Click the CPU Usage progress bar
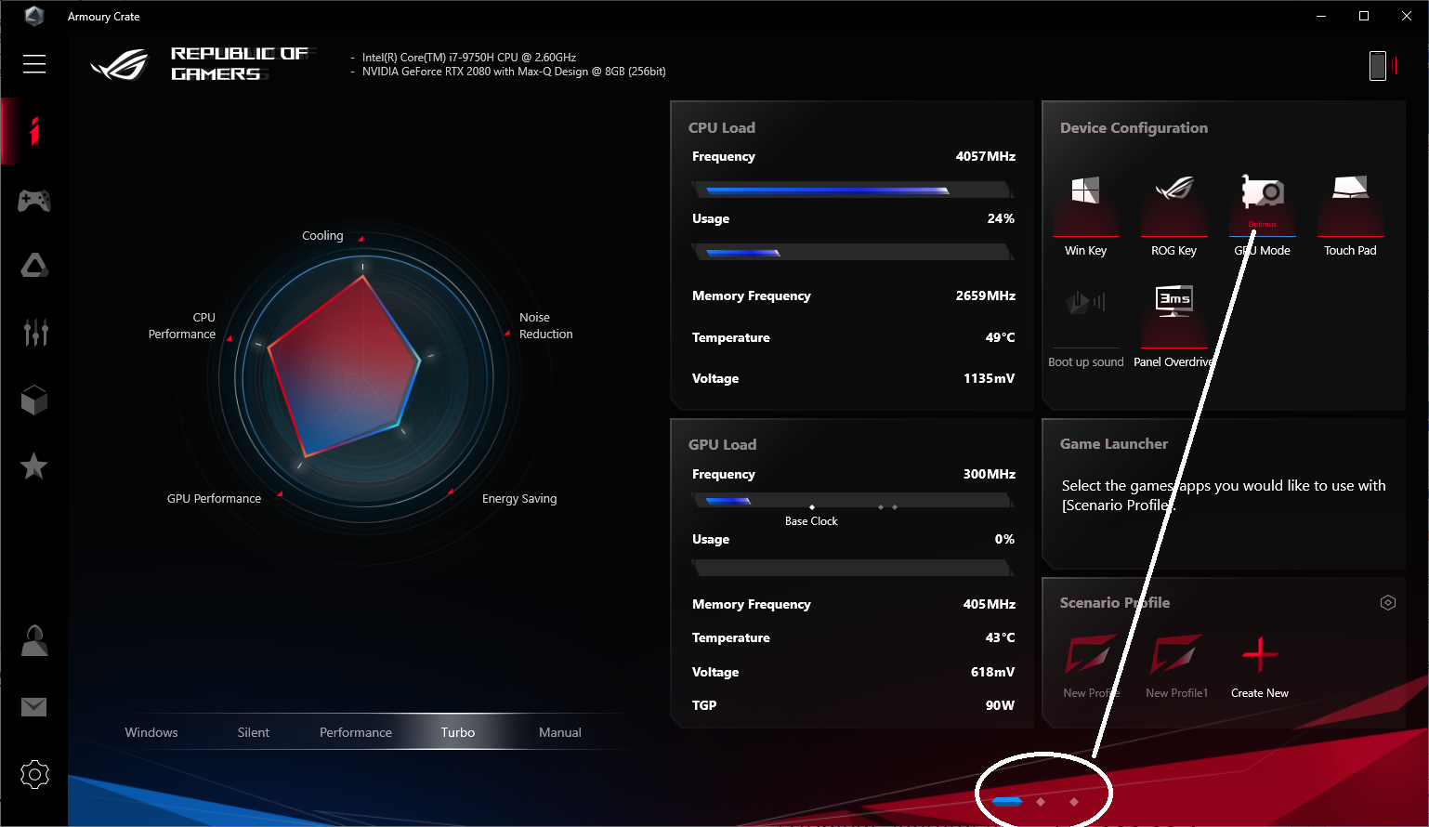 click(x=852, y=252)
